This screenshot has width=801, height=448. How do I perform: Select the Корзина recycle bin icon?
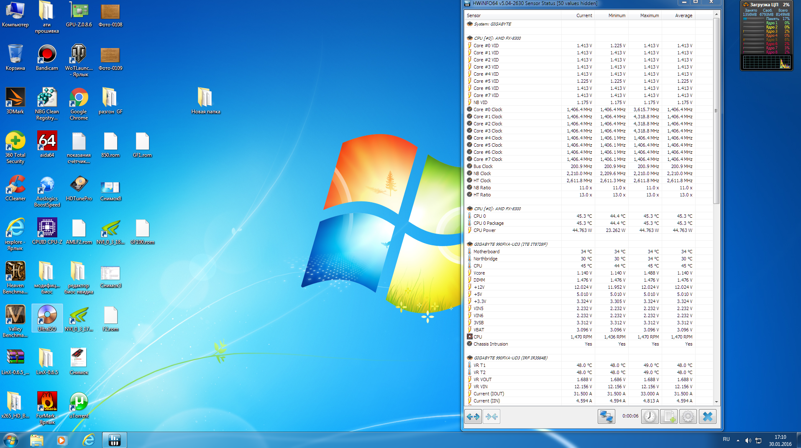click(x=15, y=58)
